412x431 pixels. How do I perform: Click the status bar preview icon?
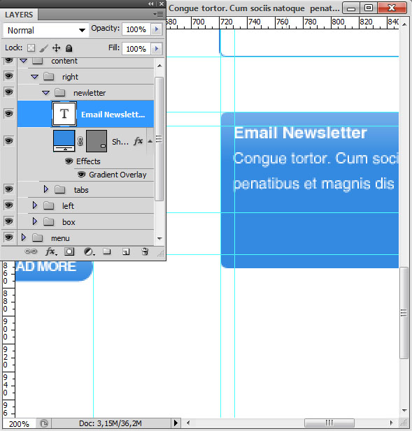coord(44,423)
